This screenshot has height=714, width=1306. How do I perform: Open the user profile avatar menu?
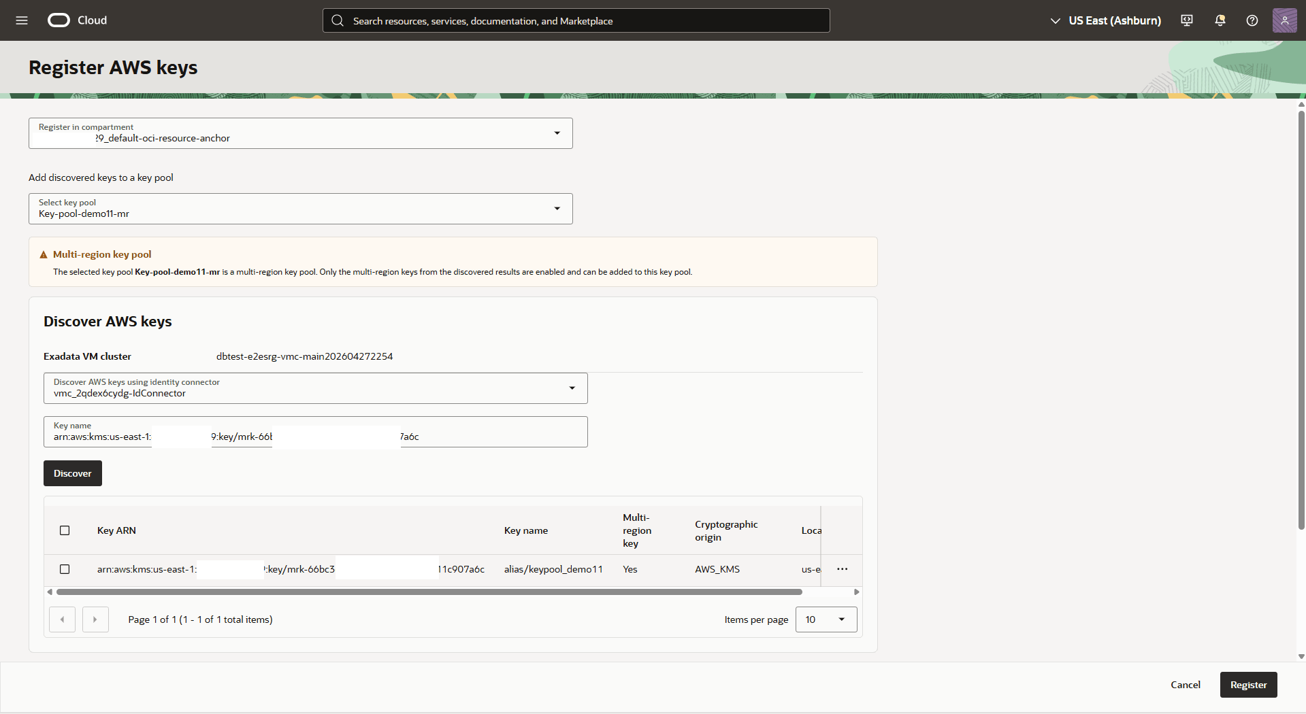pos(1284,20)
